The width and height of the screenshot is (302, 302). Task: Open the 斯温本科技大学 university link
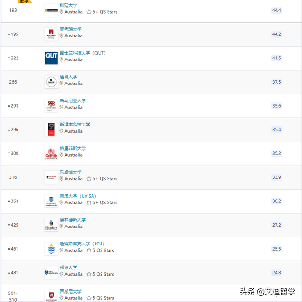75,125
